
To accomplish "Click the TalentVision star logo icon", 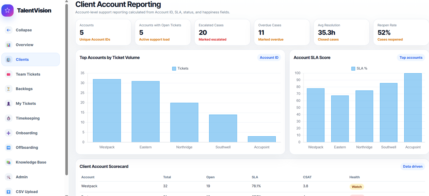I will pos(8,10).
